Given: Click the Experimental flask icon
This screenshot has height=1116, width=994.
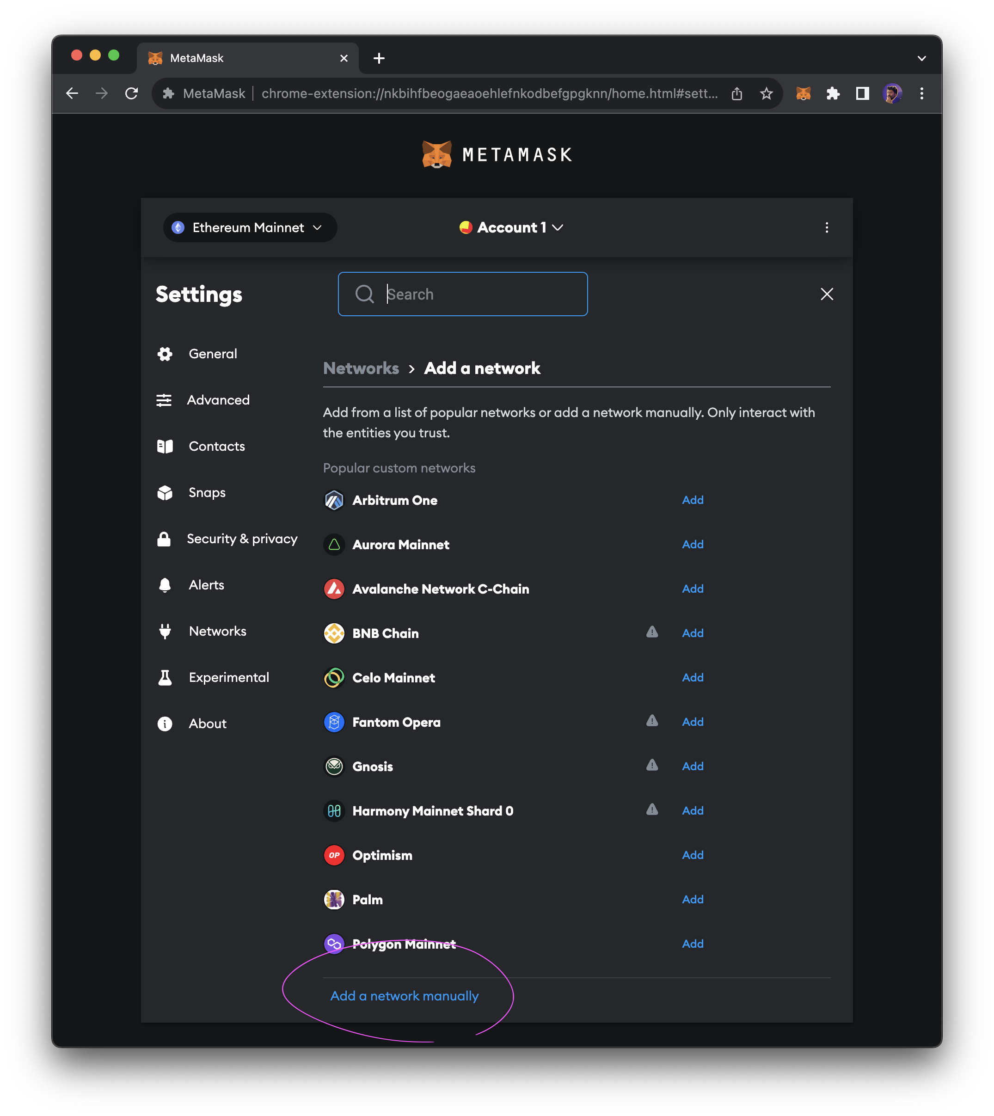Looking at the screenshot, I should coord(165,678).
